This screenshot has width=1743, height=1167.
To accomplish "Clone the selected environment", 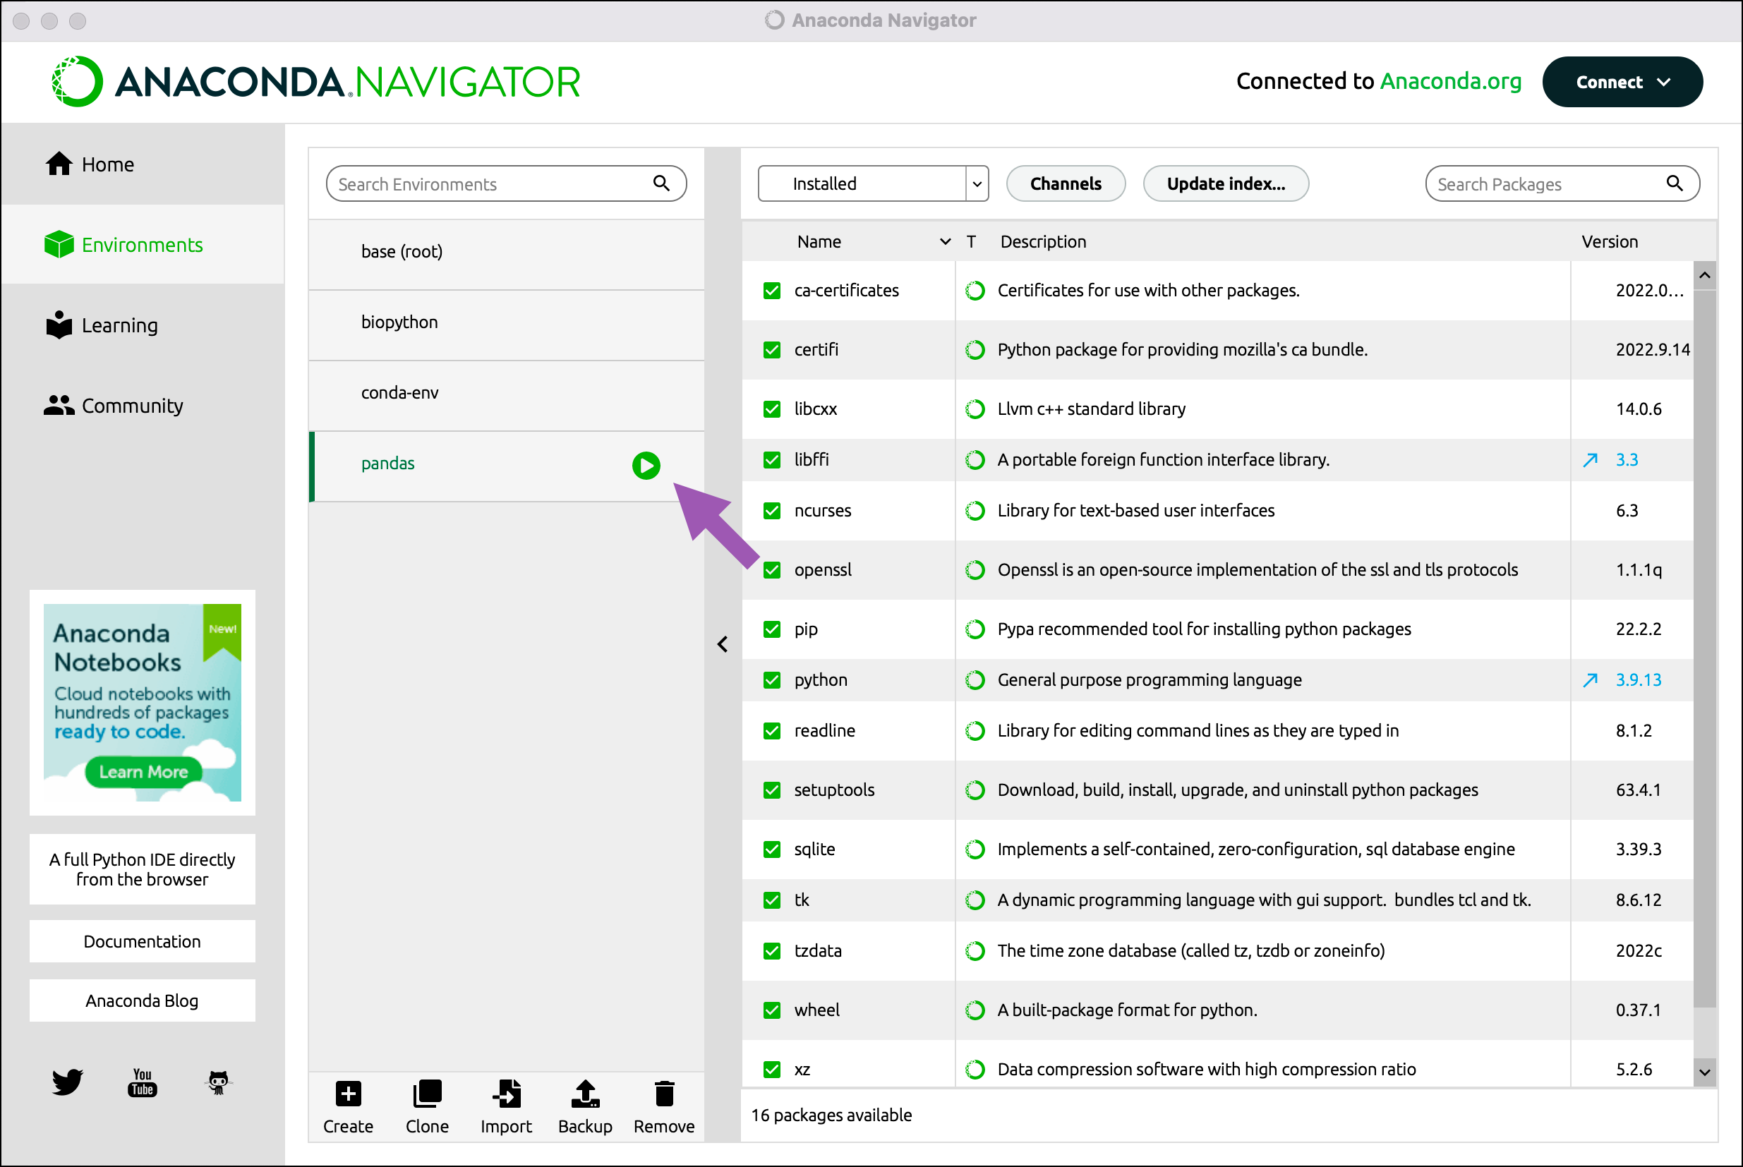I will [426, 1107].
